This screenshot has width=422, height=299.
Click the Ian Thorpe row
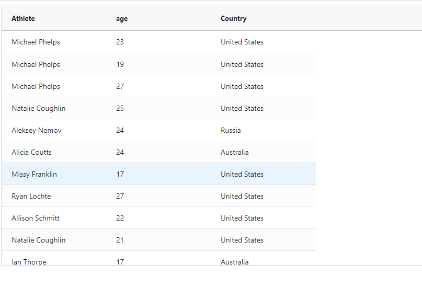pyautogui.click(x=159, y=258)
